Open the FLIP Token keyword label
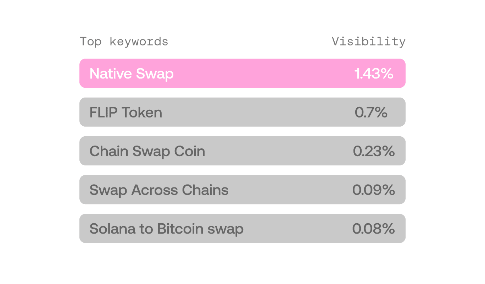Screen dimensions: 485x284 [126, 113]
